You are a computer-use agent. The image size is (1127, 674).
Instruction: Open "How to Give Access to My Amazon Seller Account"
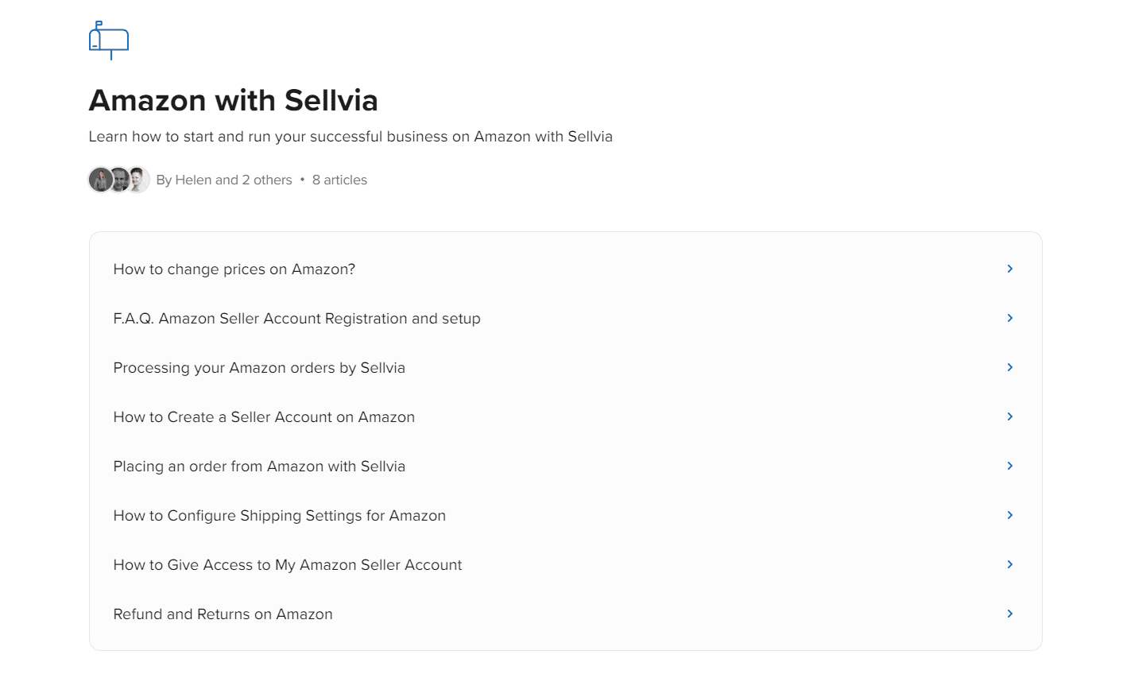pos(287,565)
